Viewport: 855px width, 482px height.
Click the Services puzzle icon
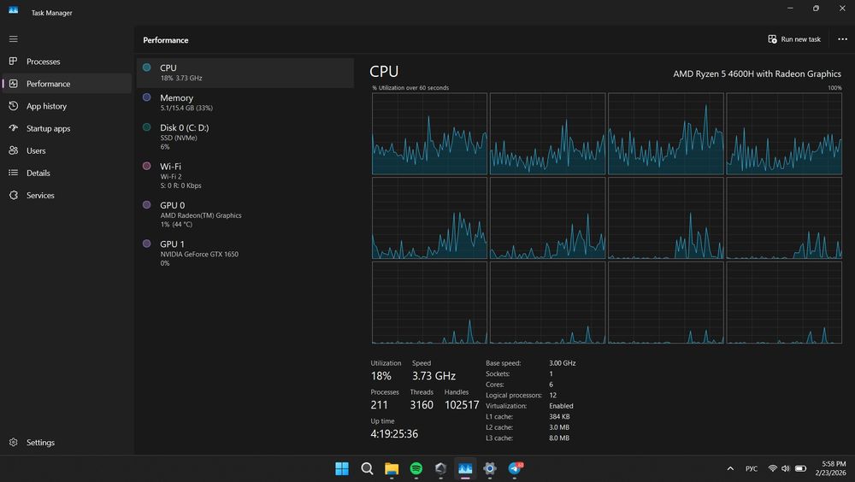13,195
